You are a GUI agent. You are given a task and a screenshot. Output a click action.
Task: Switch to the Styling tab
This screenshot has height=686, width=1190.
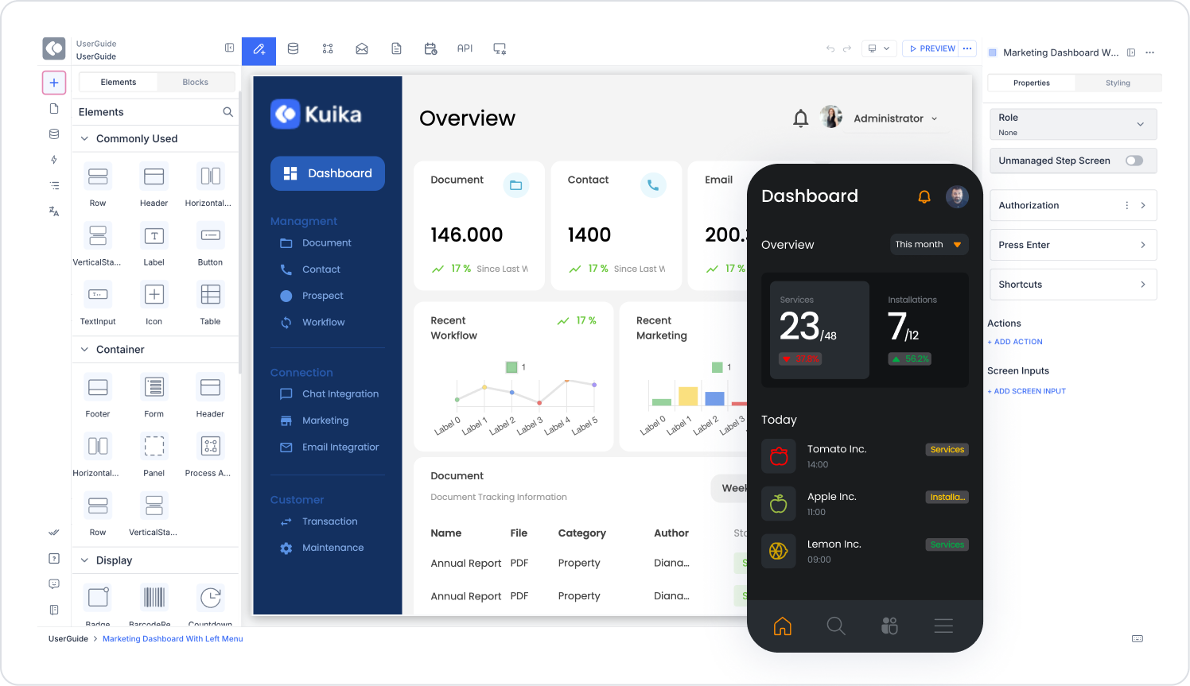coord(1118,83)
